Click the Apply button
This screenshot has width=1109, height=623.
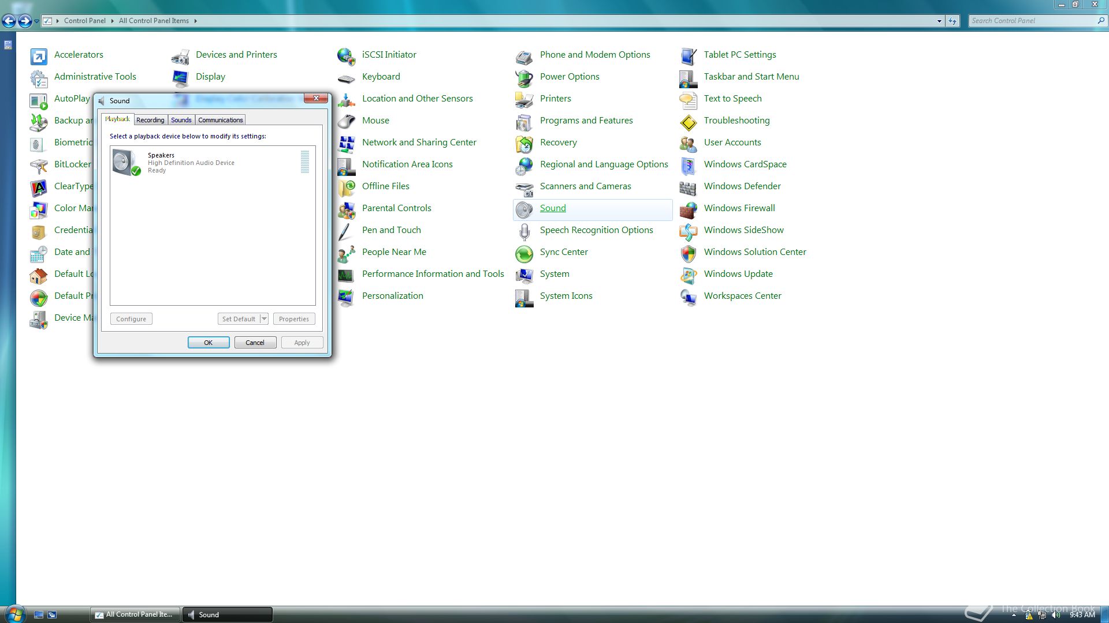(302, 343)
